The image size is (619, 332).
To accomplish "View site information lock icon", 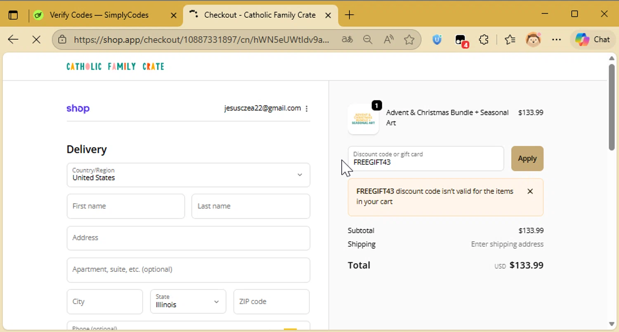I will coord(62,40).
